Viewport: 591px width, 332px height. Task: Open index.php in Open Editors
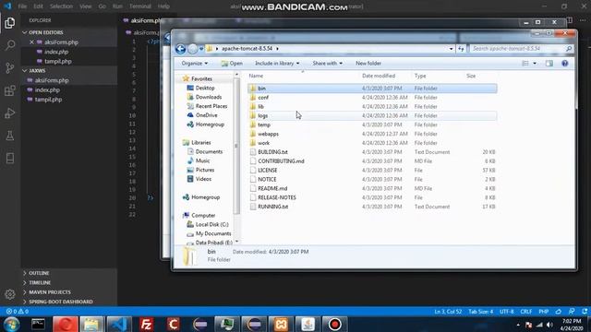[x=56, y=52]
